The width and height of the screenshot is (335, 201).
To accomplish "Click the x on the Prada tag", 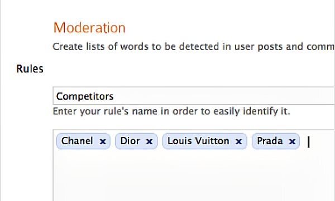I will pos(292,141).
